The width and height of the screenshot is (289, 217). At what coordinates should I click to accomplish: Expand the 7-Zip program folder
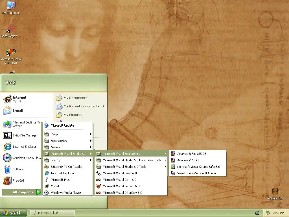click(68, 134)
